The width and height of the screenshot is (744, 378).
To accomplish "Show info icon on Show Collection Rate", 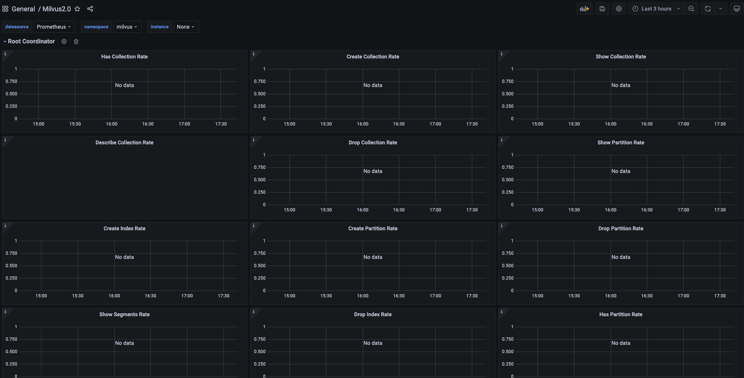I will [502, 54].
